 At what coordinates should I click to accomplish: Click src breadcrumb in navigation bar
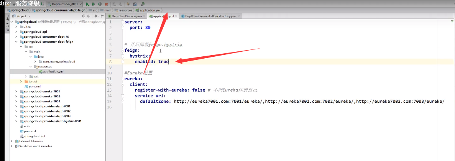93,10
